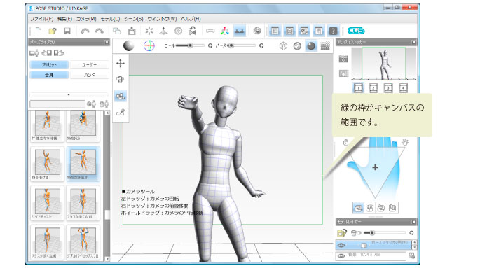
Task: Click the pose library search field
Action: pos(57,104)
